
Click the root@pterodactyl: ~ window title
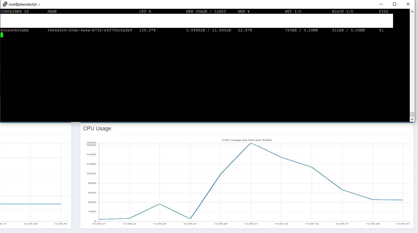pyautogui.click(x=24, y=4)
